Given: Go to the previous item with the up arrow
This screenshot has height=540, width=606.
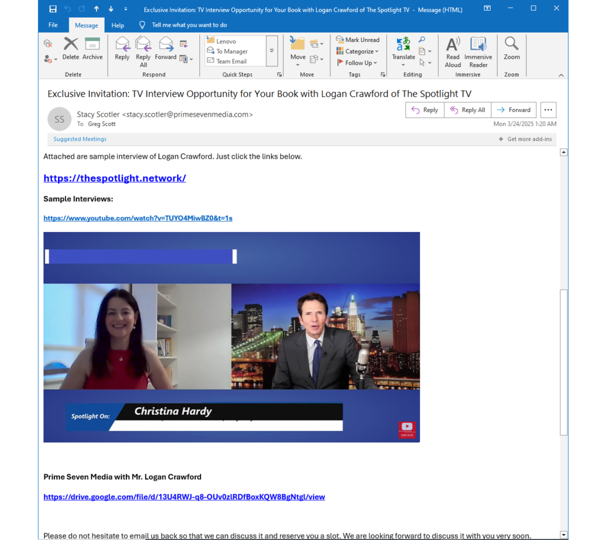Looking at the screenshot, I should coord(96,9).
